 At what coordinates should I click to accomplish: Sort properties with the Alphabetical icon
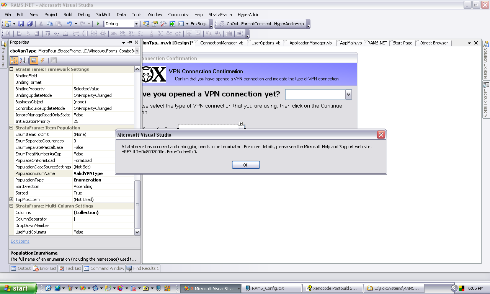pyautogui.click(x=22, y=60)
